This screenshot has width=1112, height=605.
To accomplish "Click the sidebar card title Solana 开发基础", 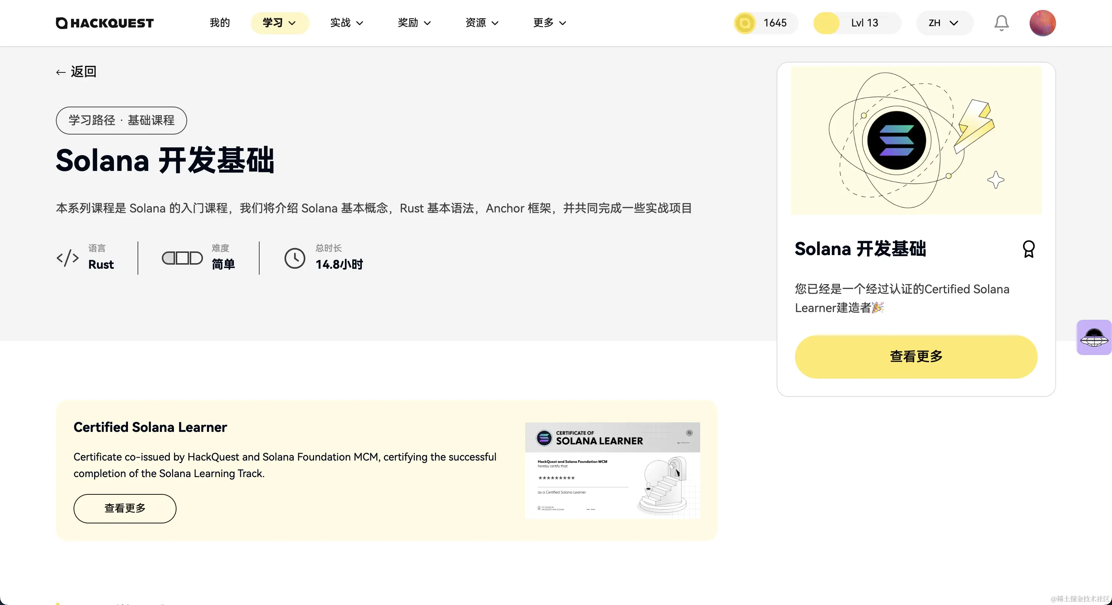I will [x=860, y=249].
